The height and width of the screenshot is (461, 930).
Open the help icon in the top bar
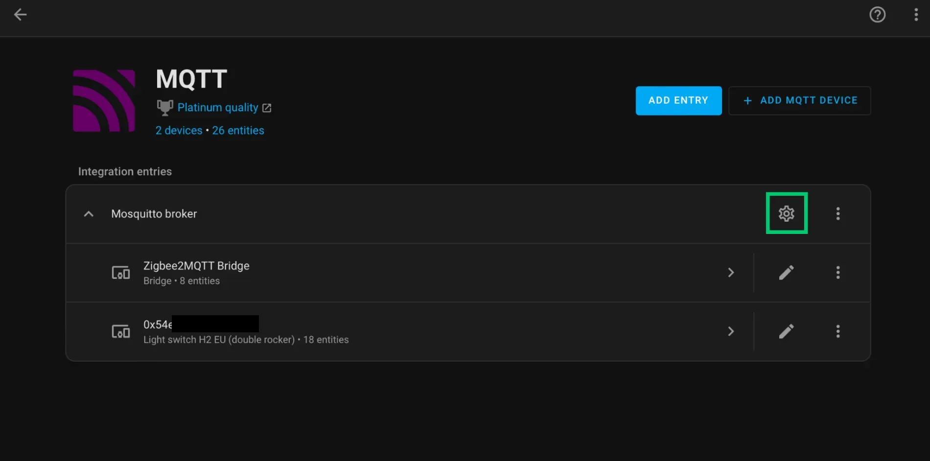coord(877,15)
